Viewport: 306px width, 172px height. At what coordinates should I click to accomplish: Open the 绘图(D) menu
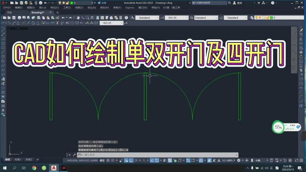(x=79, y=8)
